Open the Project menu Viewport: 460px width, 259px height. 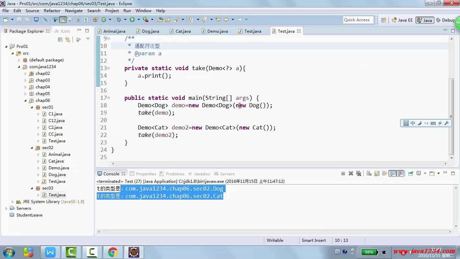click(x=112, y=10)
